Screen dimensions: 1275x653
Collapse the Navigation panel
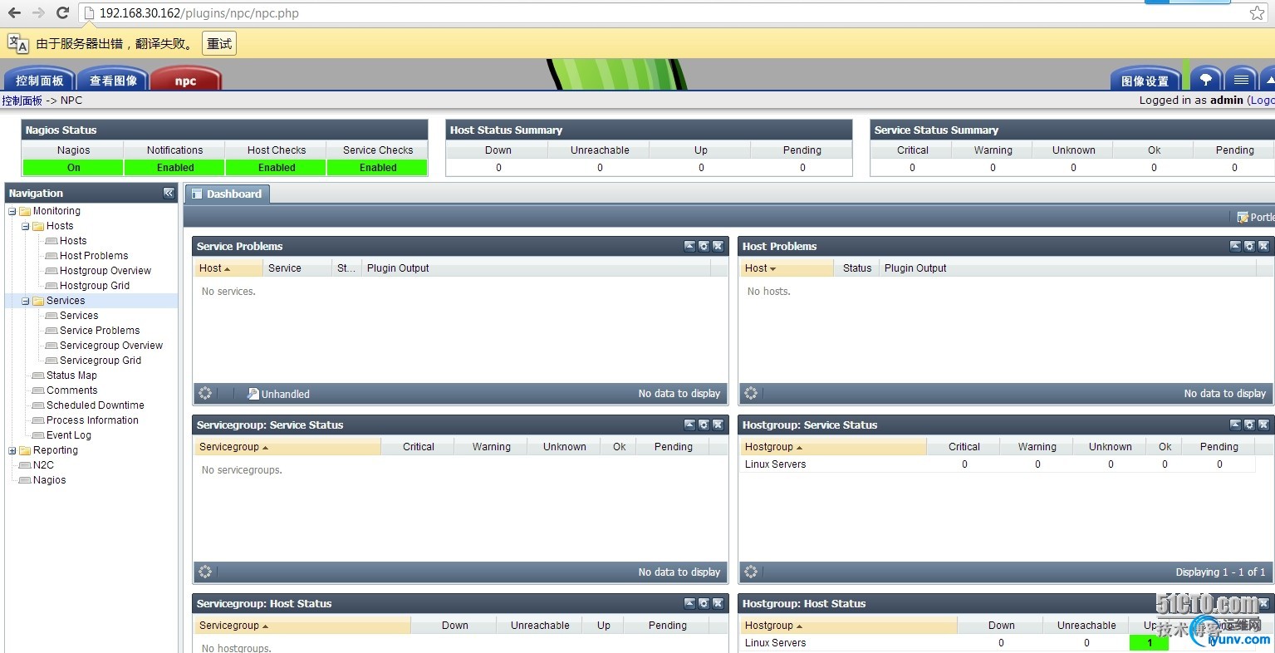(x=169, y=193)
